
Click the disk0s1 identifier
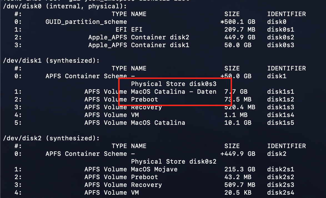coord(280,29)
